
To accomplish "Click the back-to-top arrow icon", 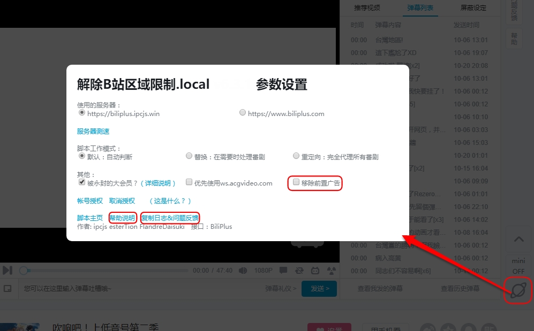I will [518, 240].
